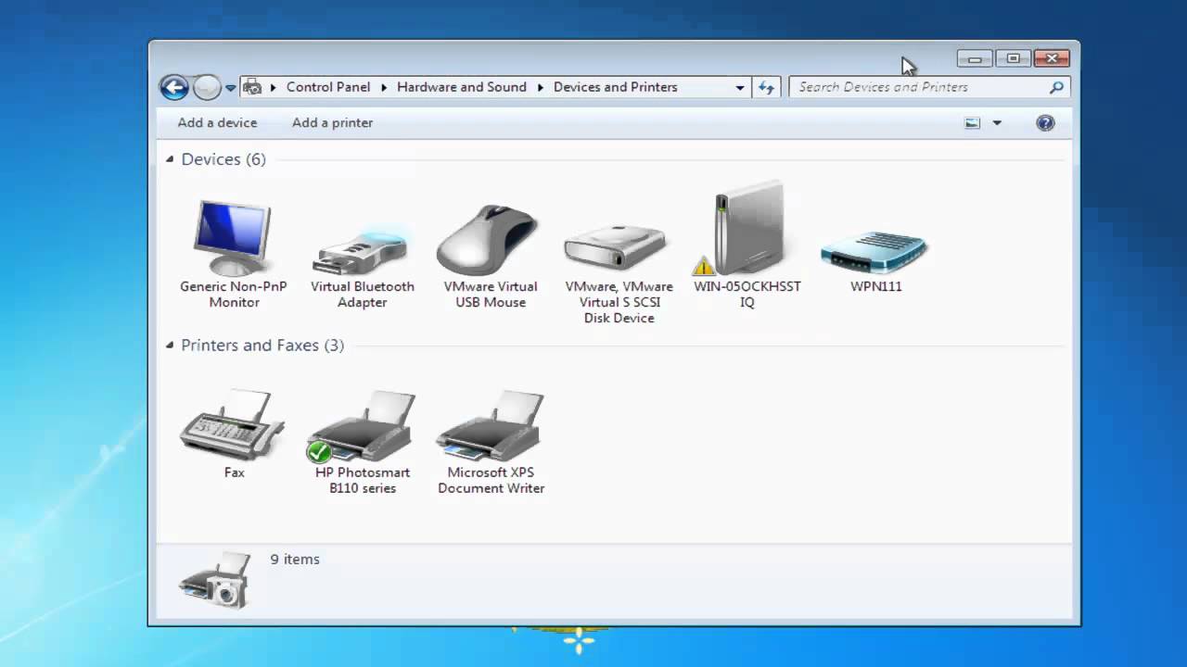Select the Microsoft XPS Document Writer
This screenshot has width=1187, height=667.
[490, 424]
